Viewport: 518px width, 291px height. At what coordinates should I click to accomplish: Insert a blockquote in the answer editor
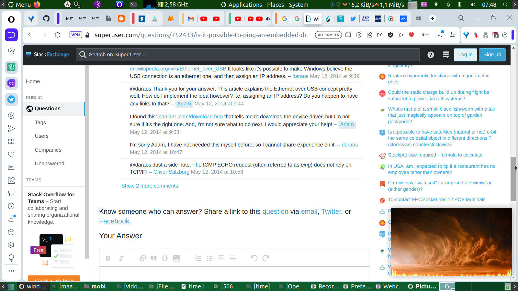click(x=153, y=258)
